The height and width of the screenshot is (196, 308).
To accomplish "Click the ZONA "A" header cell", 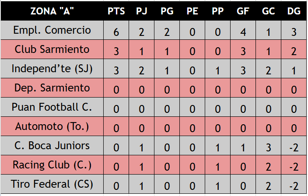I will pyautogui.click(x=52, y=11).
